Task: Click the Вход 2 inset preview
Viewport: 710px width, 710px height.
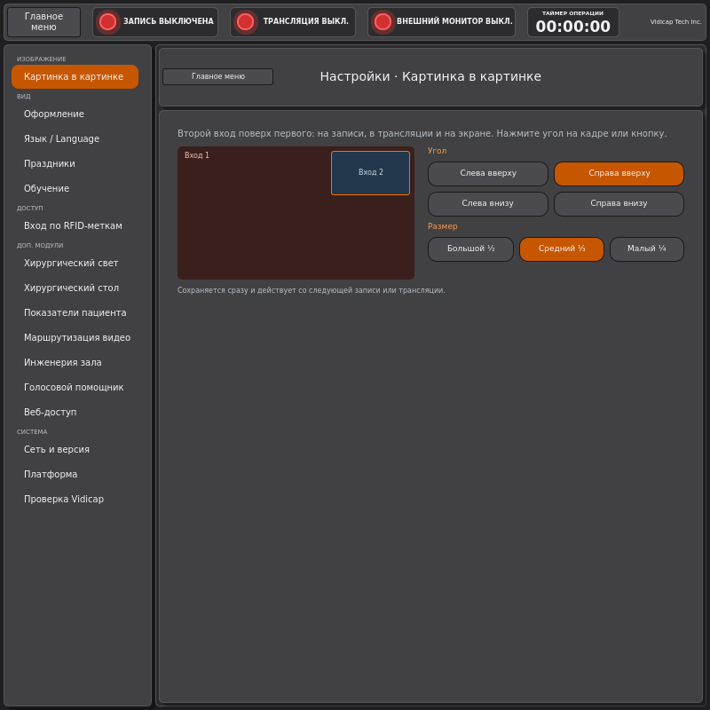Action: click(370, 173)
